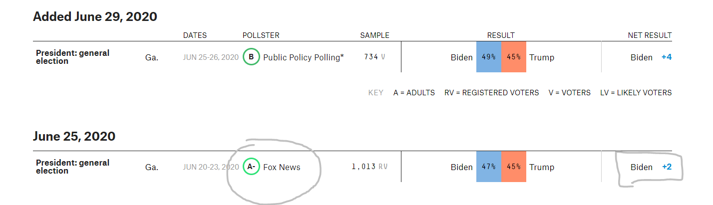
Task: Click the Biden +4 net result
Action: pos(651,57)
